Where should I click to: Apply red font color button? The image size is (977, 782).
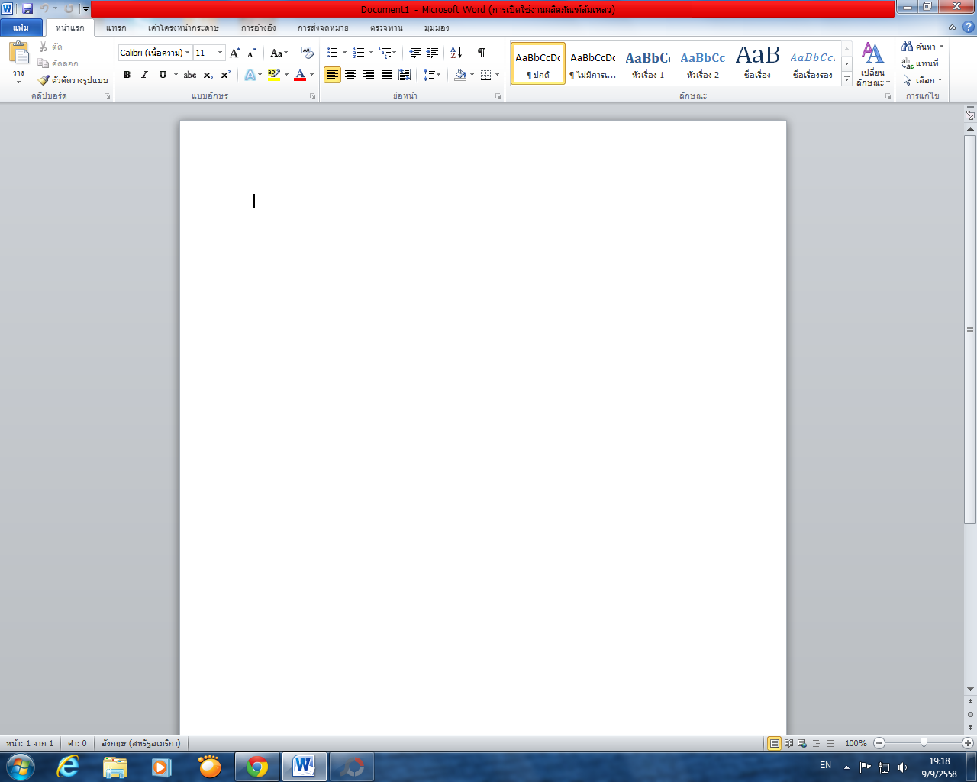point(300,75)
